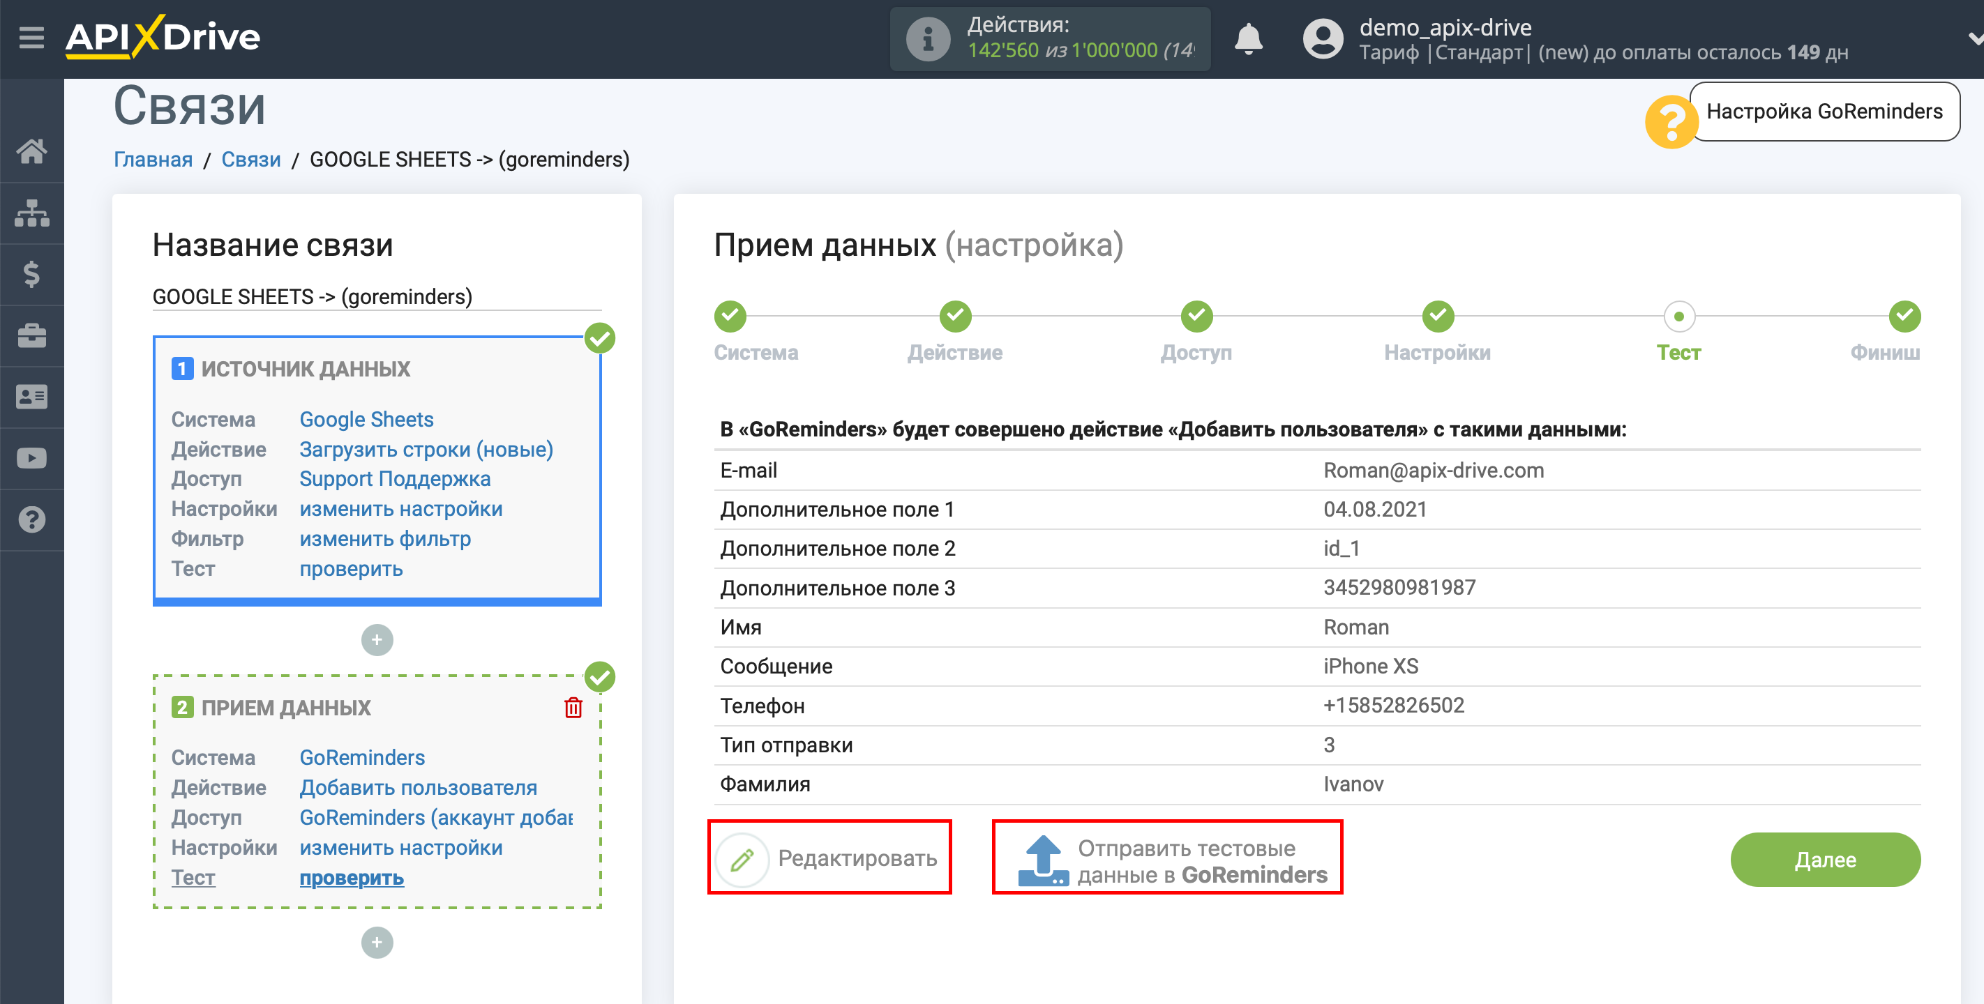Go to the Действие step
This screenshot has width=1984, height=1004.
tap(955, 317)
